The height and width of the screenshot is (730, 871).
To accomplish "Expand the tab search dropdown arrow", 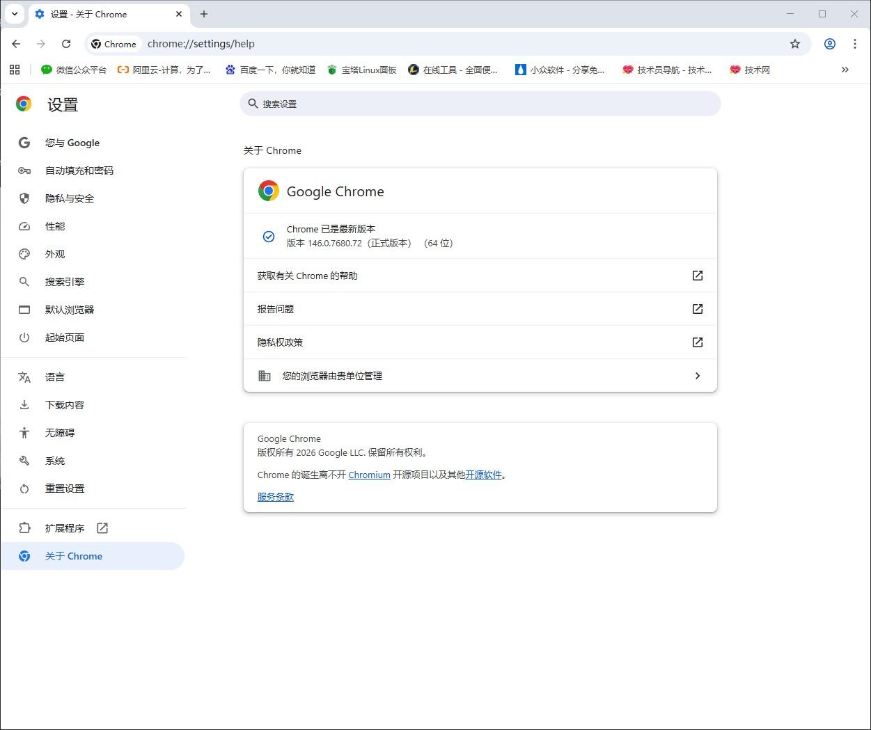I will [14, 14].
